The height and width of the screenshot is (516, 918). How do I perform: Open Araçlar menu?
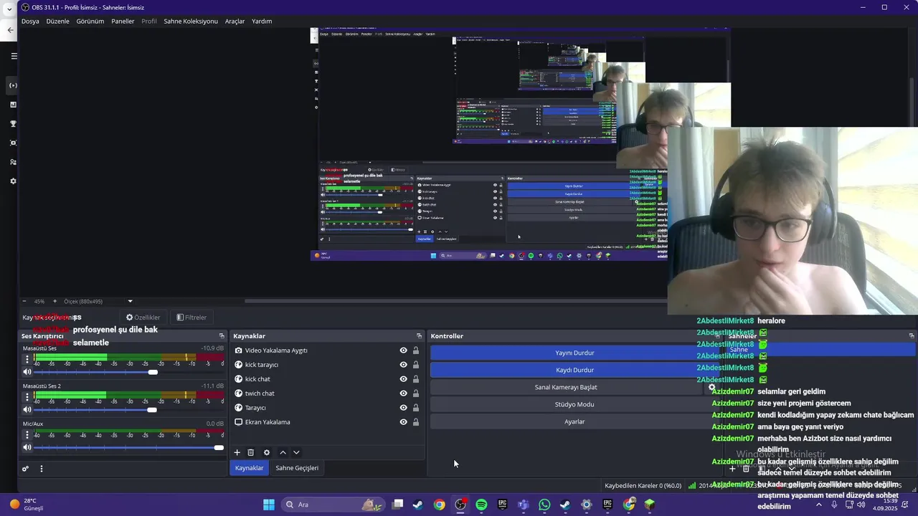point(235,21)
